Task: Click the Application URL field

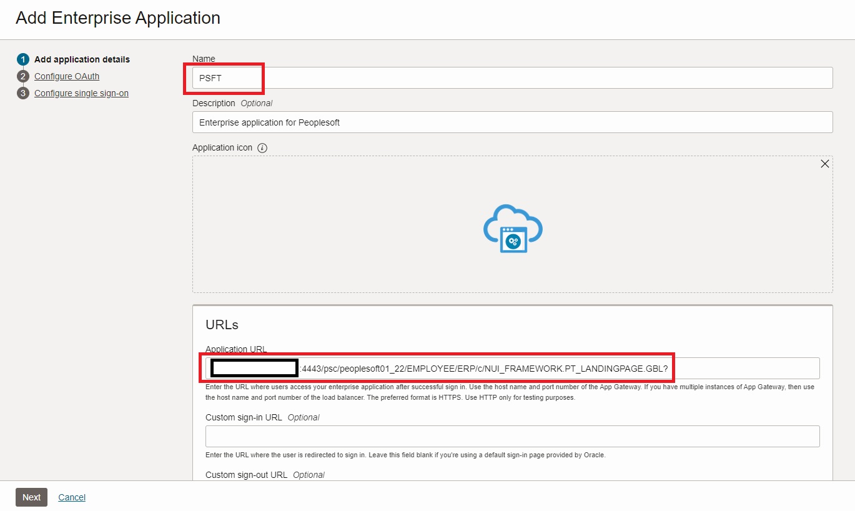Action: coord(512,369)
